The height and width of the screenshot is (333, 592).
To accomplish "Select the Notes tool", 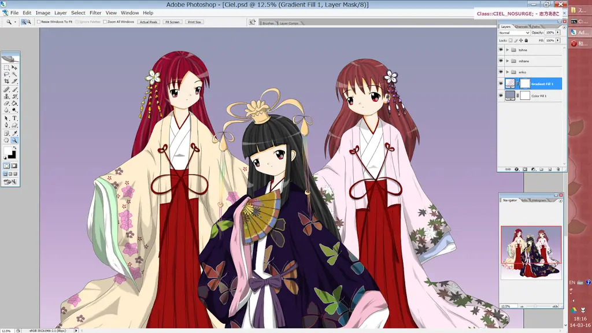I will [6, 133].
